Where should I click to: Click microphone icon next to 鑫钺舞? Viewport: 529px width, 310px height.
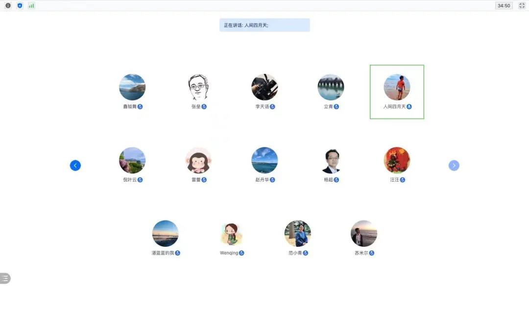[140, 107]
